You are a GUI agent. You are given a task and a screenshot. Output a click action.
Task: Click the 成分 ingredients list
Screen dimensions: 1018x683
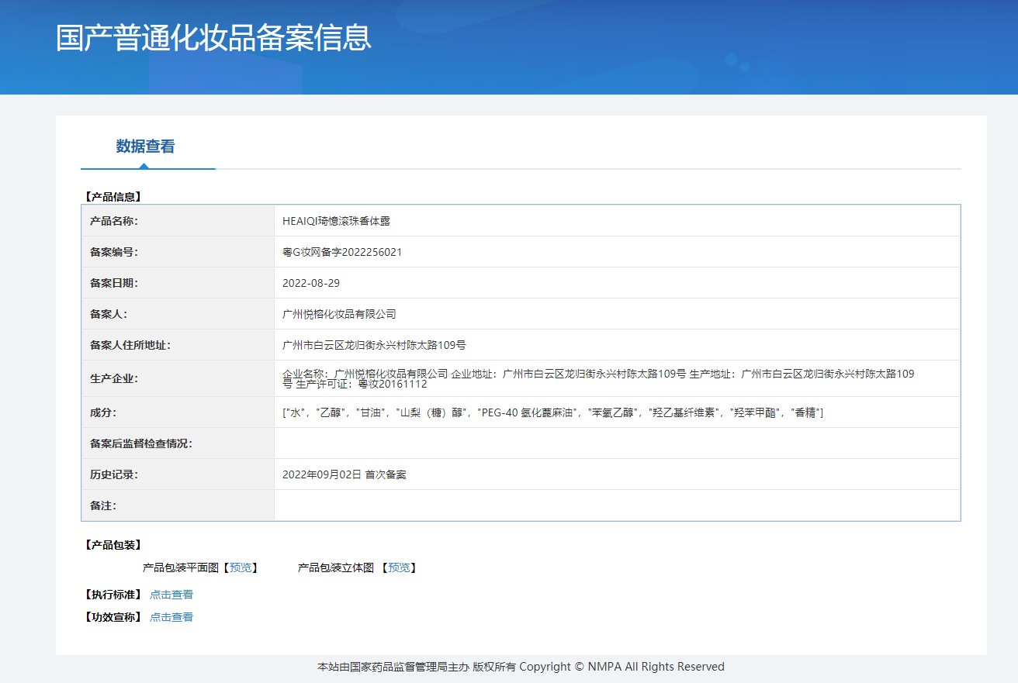click(x=552, y=412)
